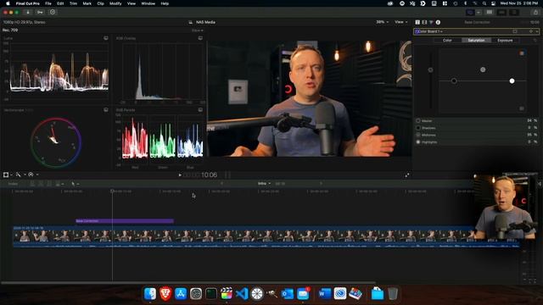
Task: Click the import media toolbar button
Action: click(28, 12)
